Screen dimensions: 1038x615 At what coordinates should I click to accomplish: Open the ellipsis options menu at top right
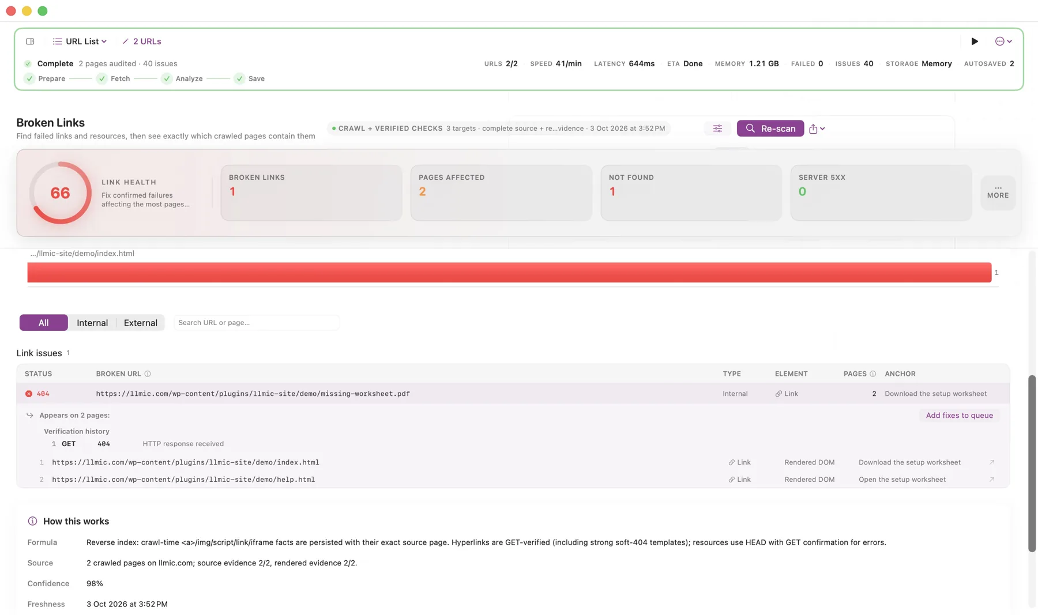(1003, 41)
